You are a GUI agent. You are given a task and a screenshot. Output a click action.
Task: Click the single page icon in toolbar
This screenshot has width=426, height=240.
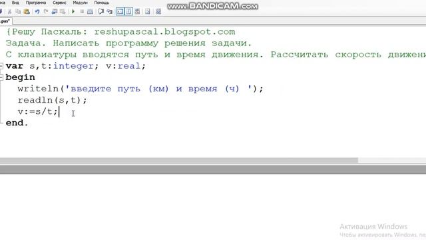pos(148,11)
